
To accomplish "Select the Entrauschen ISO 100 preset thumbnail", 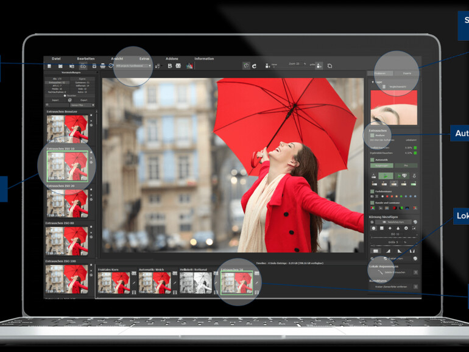I will click(x=67, y=280).
